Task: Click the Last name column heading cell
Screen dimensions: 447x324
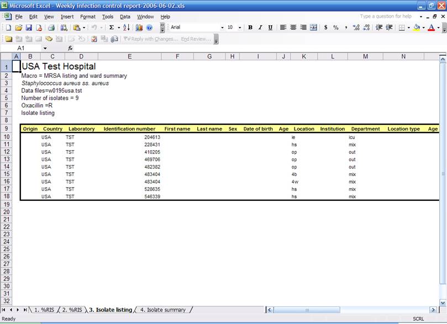Action: click(x=209, y=129)
